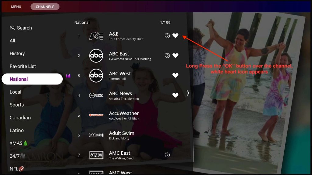Click the AccuWeather channel logo
The width and height of the screenshot is (312, 175).
tap(96, 115)
